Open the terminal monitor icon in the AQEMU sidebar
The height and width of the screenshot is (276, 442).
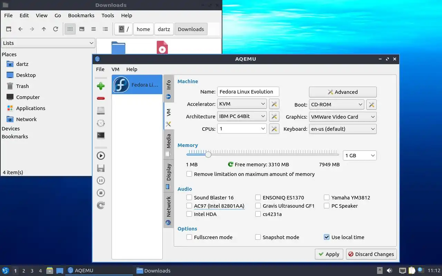click(x=101, y=136)
